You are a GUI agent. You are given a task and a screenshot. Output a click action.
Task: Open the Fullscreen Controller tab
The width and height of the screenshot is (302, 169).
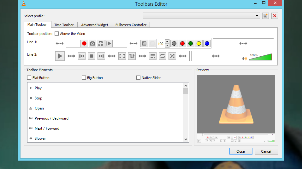pyautogui.click(x=131, y=25)
